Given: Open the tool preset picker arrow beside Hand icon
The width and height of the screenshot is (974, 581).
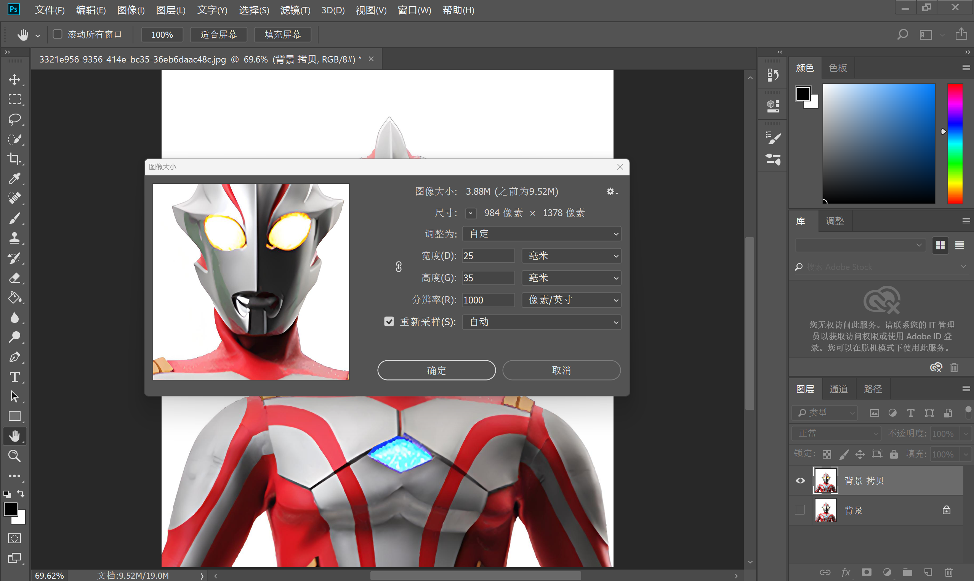Looking at the screenshot, I should (38, 35).
